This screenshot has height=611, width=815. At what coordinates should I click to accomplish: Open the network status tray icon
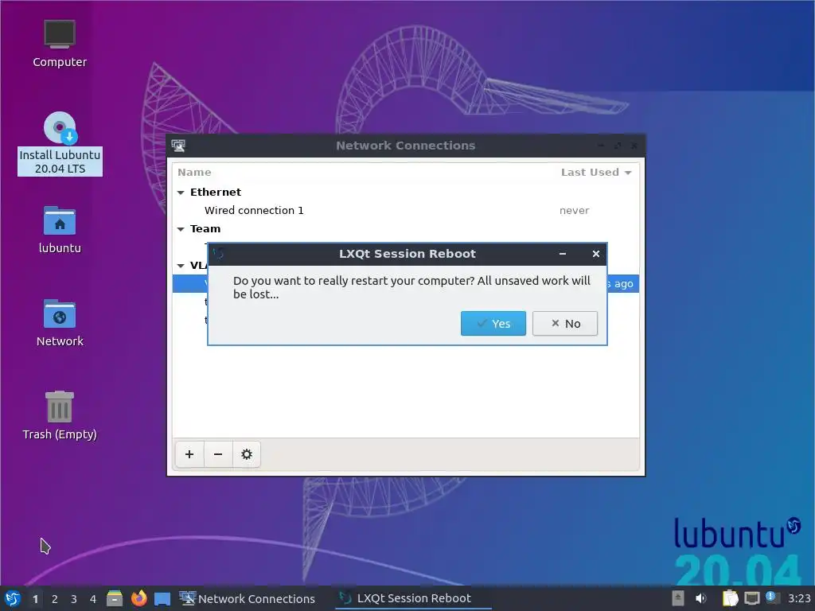point(751,598)
